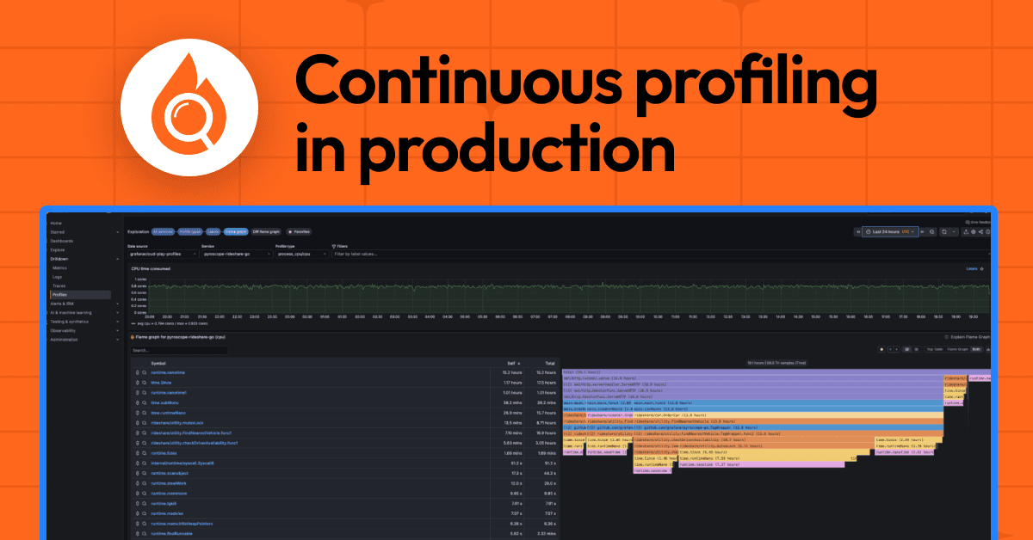Click the Filters funnel icon
This screenshot has width=1033, height=540.
point(334,248)
